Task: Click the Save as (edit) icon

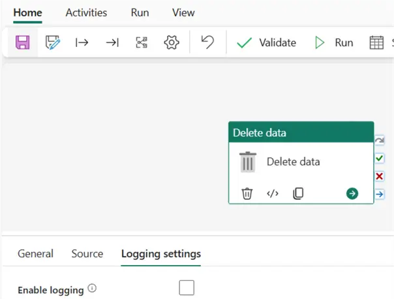Action: pyautogui.click(x=53, y=43)
